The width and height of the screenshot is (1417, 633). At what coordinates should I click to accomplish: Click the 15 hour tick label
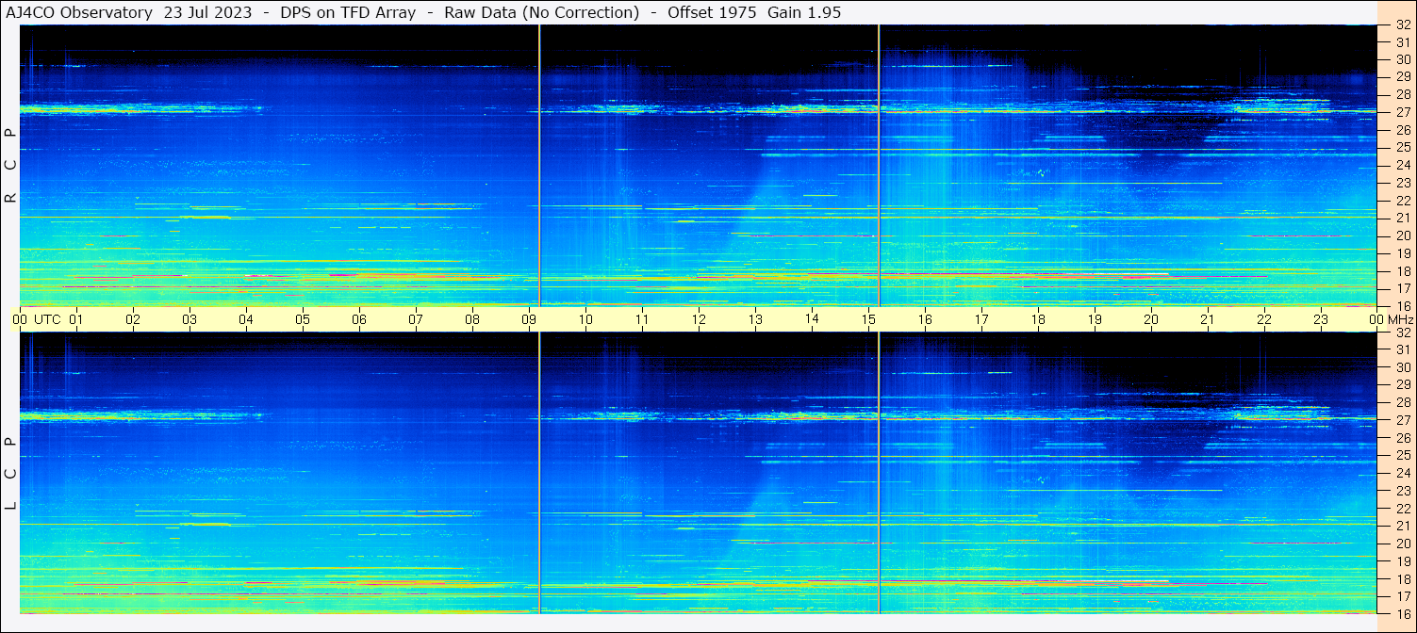(x=868, y=319)
